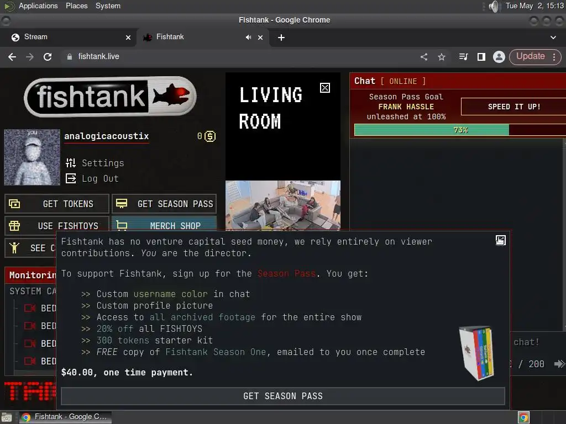Click the red Season Pass link in popup

click(286, 274)
